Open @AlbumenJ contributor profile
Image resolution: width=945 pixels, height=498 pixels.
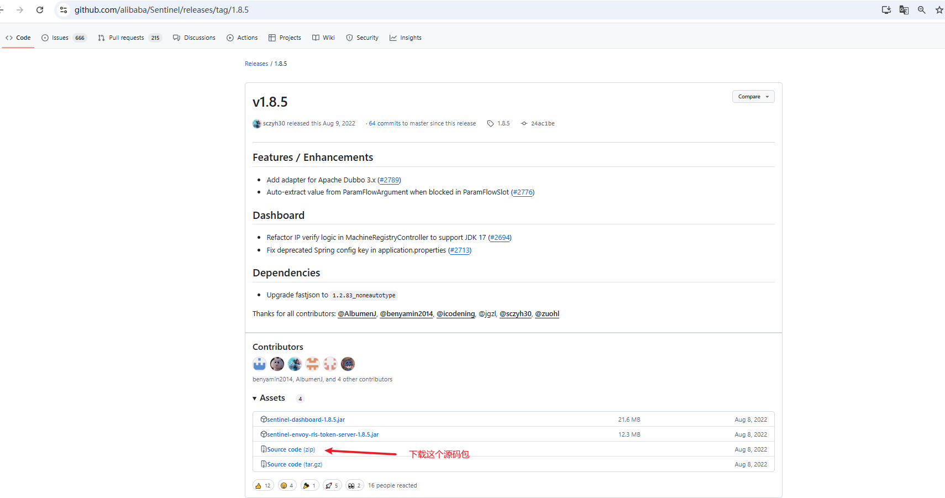[357, 314]
